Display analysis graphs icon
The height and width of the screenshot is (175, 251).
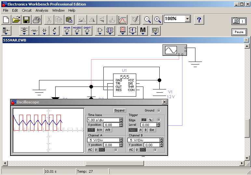point(122,20)
